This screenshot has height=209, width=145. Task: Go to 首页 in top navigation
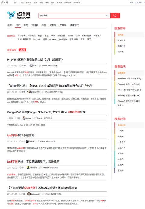[x=22, y=2]
